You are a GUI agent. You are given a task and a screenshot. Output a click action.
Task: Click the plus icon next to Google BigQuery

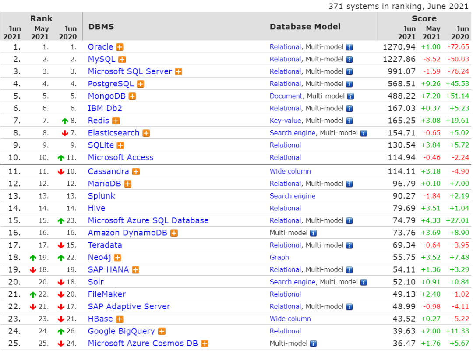[162, 331]
